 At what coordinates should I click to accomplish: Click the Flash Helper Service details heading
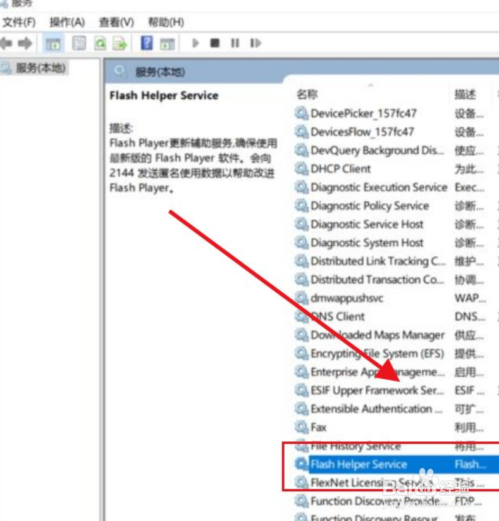point(164,96)
